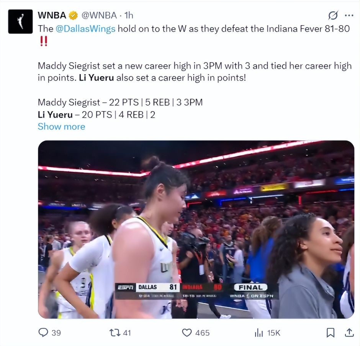
Task: Click the WNBA display name
Action: pyautogui.click(x=52, y=15)
